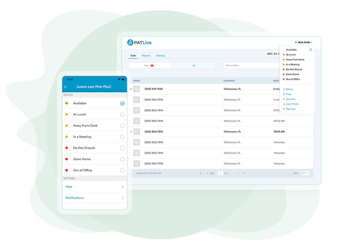Click the 09:32 AM date cell
The height and width of the screenshot is (245, 349).
pos(279,121)
